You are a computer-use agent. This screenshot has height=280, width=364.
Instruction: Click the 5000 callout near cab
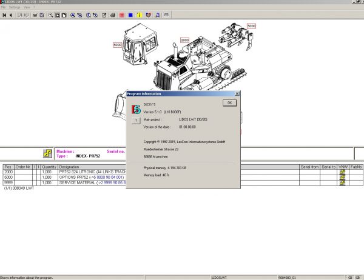coord(118,45)
